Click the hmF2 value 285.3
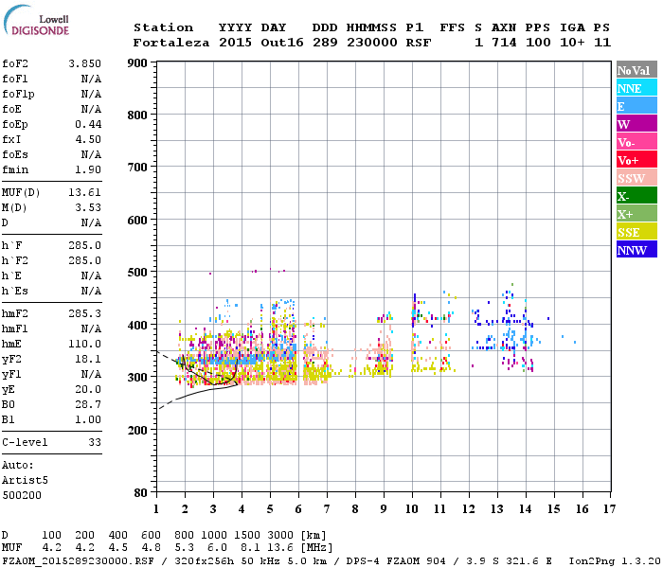The image size is (663, 568). pos(84,313)
